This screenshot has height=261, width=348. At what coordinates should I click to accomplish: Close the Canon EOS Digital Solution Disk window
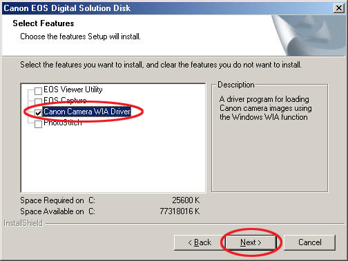(339, 8)
